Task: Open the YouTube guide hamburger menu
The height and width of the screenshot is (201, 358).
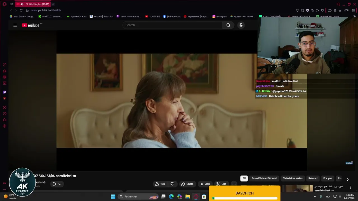Action: [x=15, y=25]
